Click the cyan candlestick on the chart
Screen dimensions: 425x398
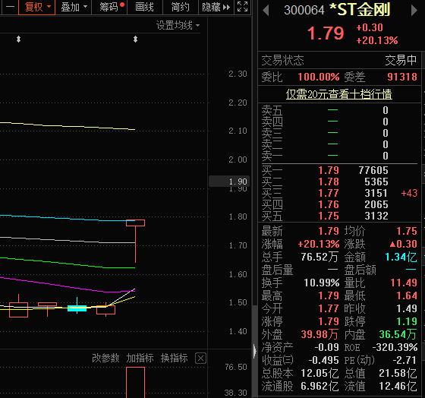[77, 308]
